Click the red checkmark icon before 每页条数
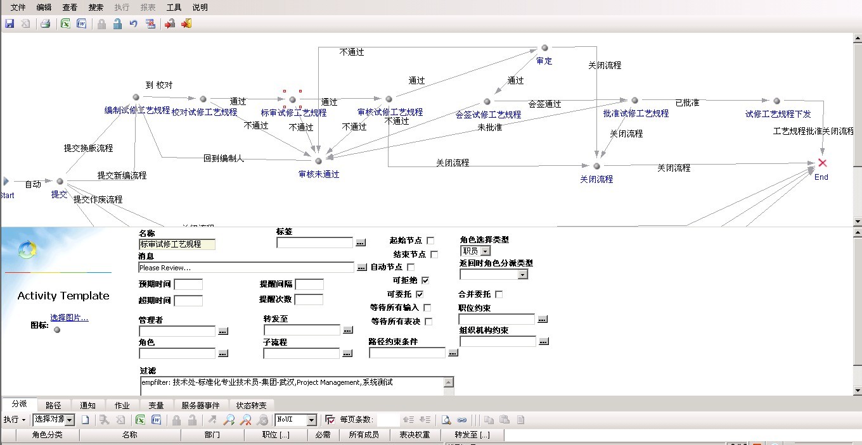 330,420
